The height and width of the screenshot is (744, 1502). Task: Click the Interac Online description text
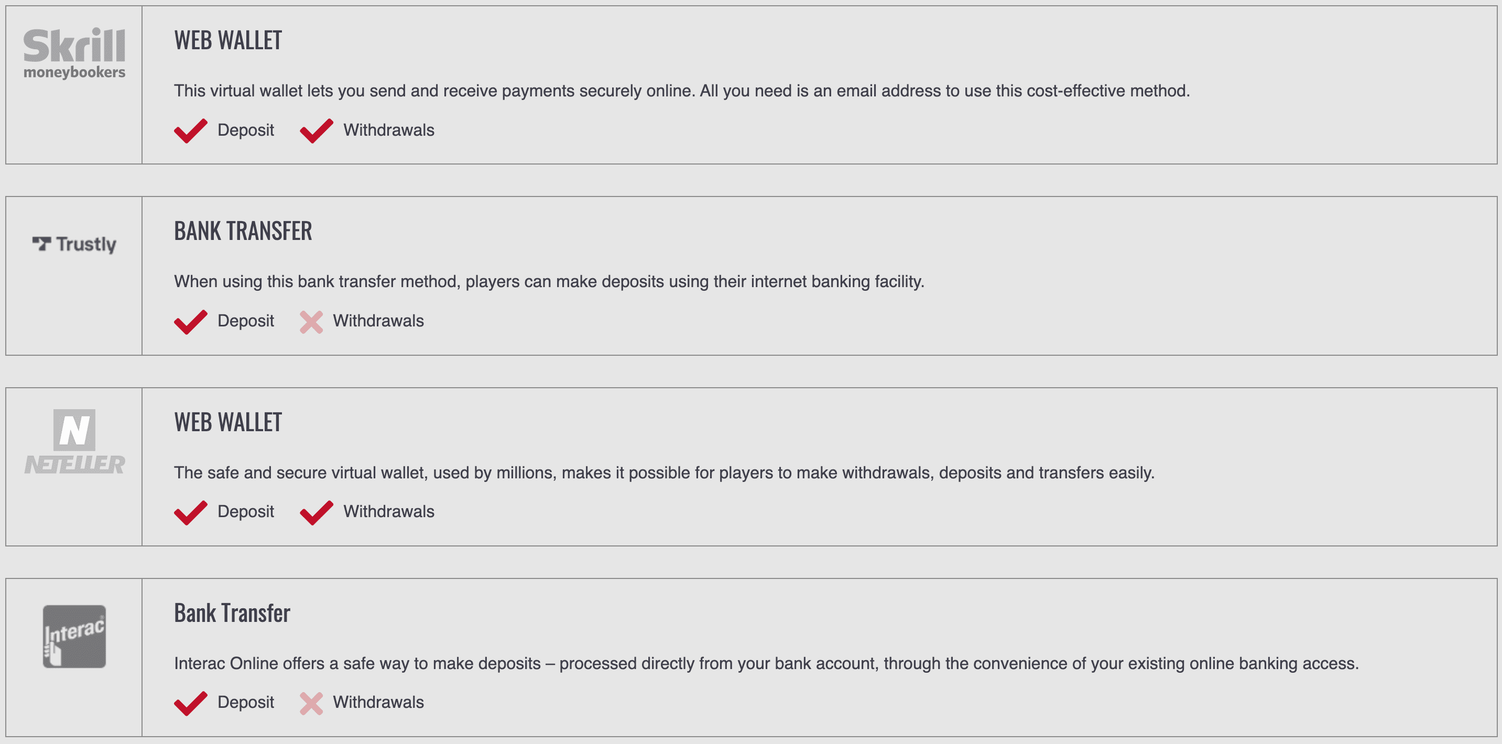[x=766, y=663]
